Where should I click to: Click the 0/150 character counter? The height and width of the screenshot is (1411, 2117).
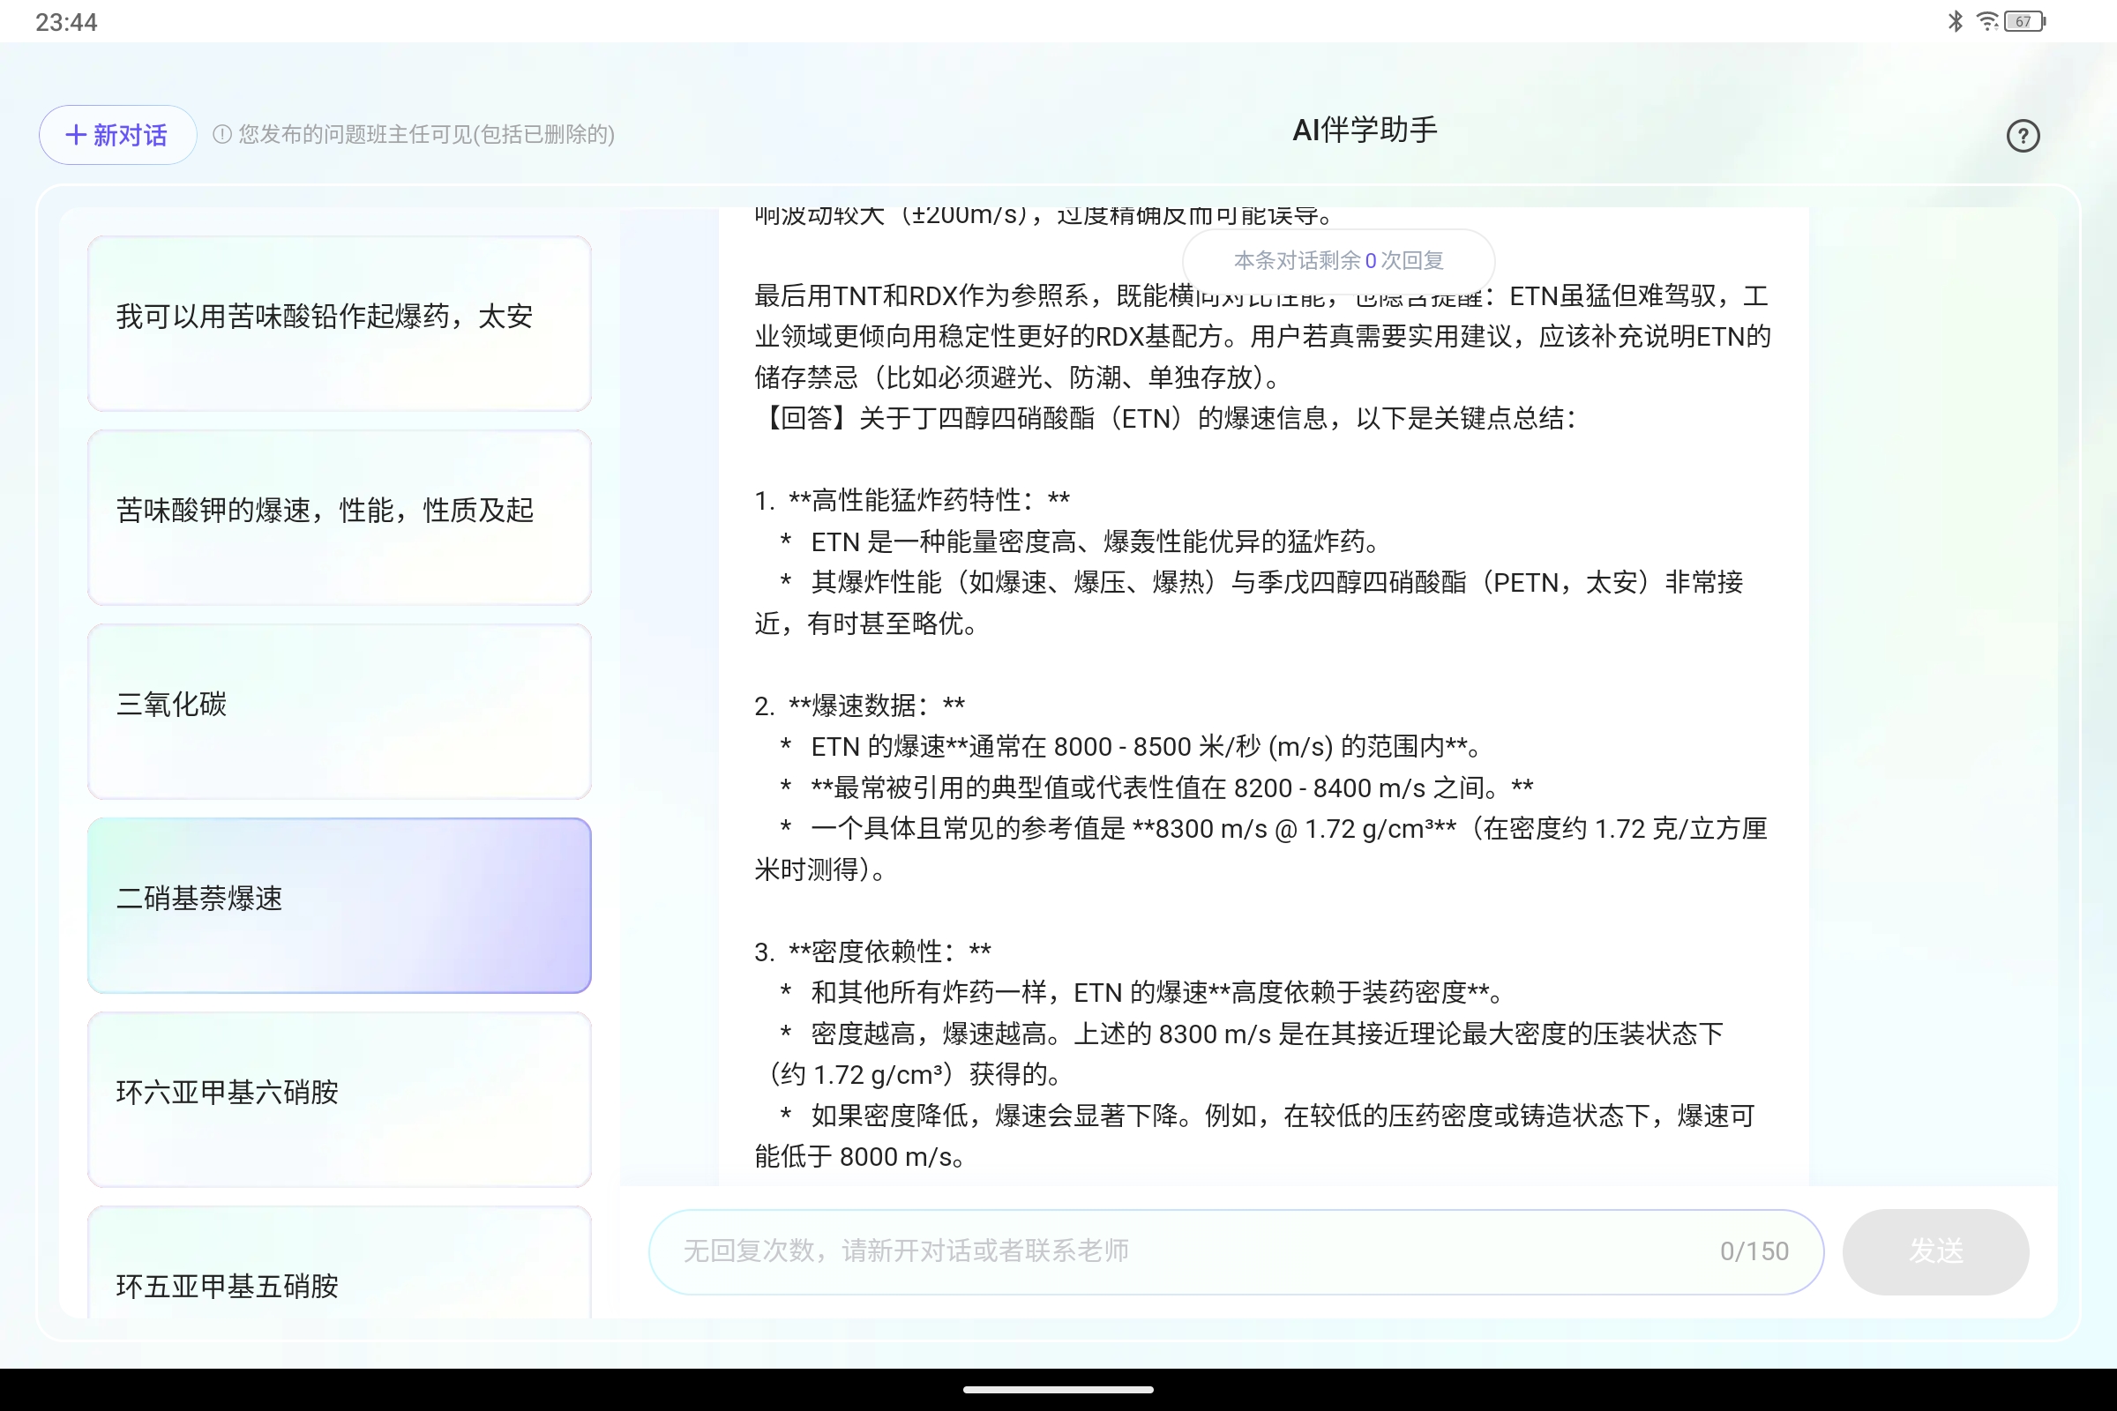(x=1754, y=1250)
